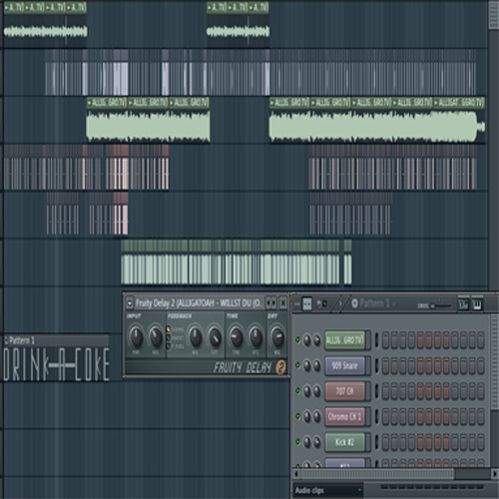Open the ALLIGAT. GGROTV clip menu arrow in playlist

pyautogui.click(x=436, y=103)
